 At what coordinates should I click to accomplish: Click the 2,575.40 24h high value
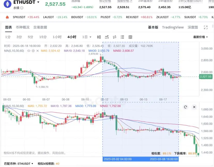click(144, 7)
